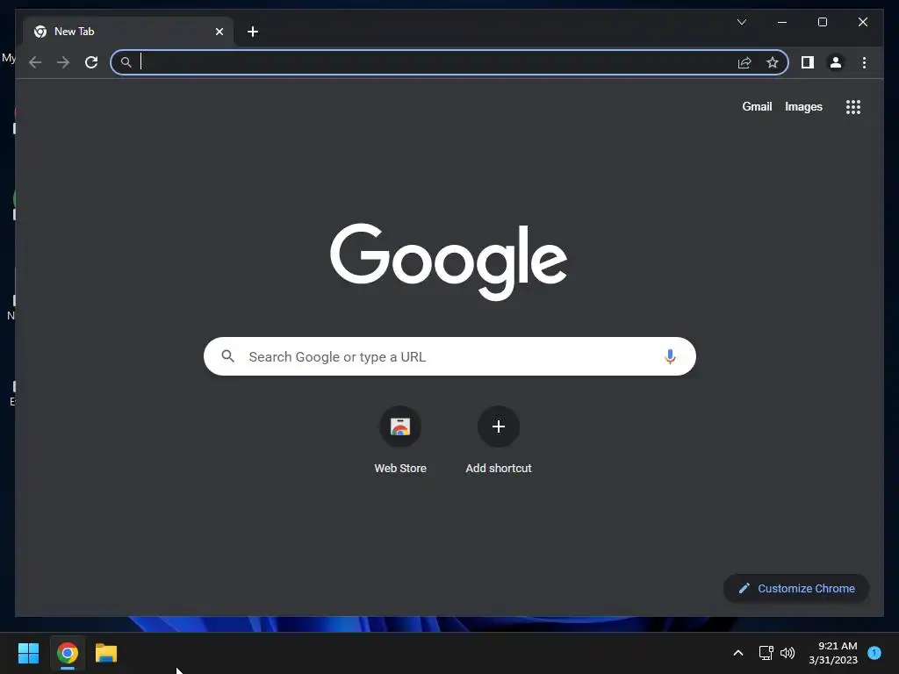Select the New Tab tab
The width and height of the screenshot is (899, 674).
pos(128,32)
